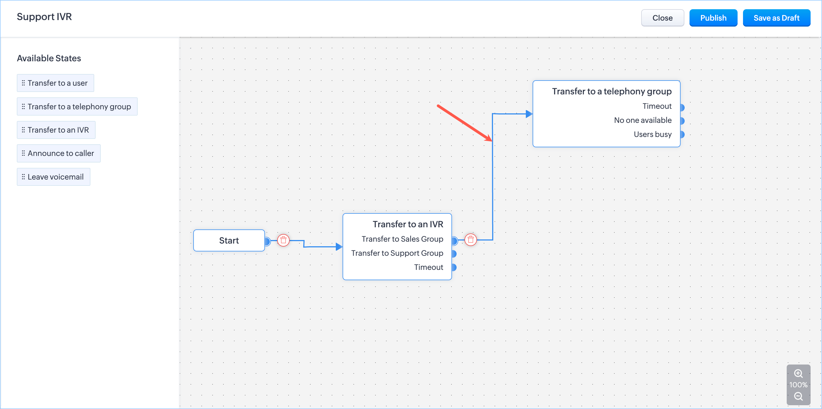This screenshot has width=822, height=409.
Task: Click the IVR node Timeout connector dot
Action: coord(454,267)
